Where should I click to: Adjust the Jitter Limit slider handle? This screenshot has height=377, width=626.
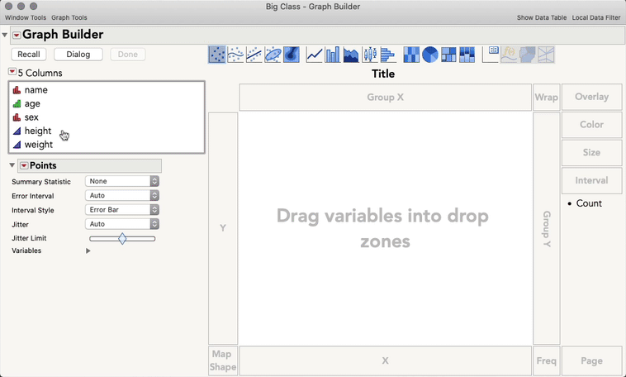coord(122,239)
